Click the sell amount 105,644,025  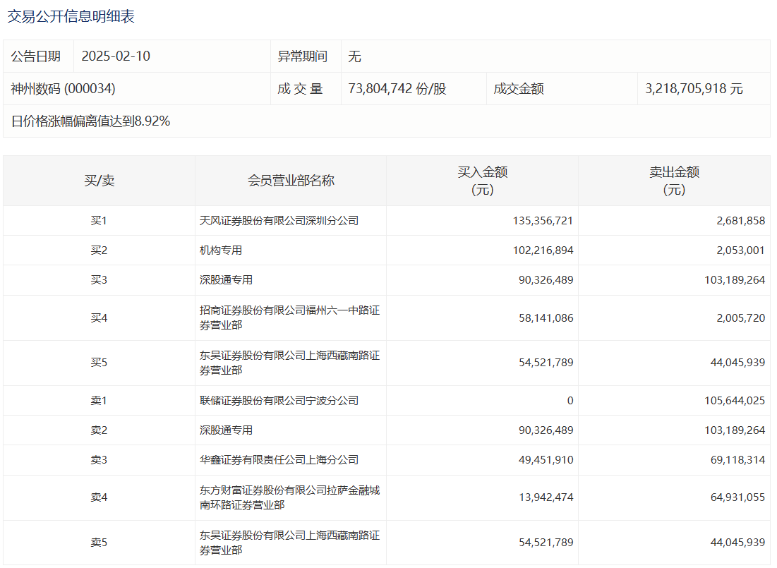(x=734, y=401)
